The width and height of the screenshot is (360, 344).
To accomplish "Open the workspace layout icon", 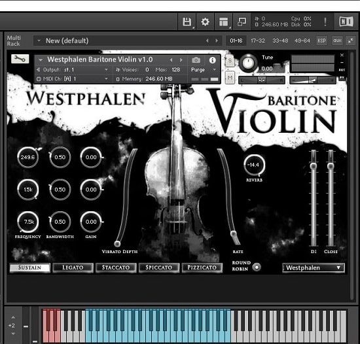I will [x=223, y=22].
